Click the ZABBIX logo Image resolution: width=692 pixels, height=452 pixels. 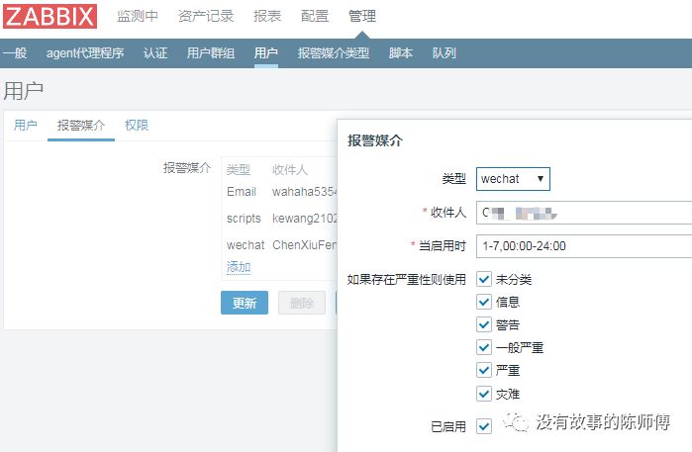(49, 17)
